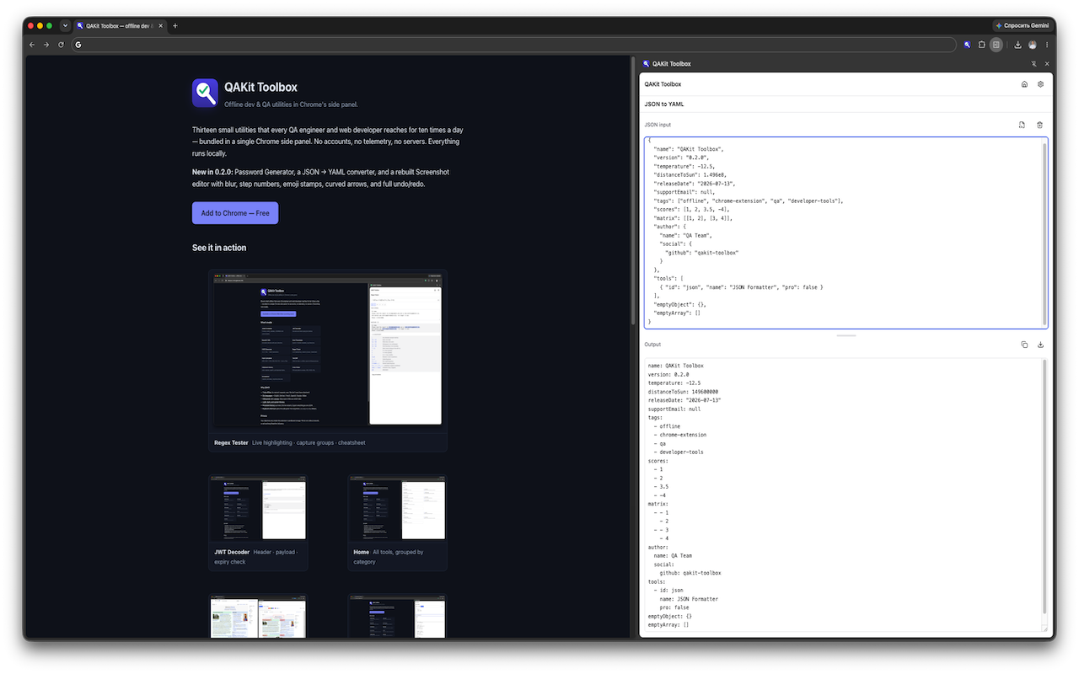The image size is (1079, 674).
Task: Click the See it in action heading
Action: pyautogui.click(x=219, y=248)
